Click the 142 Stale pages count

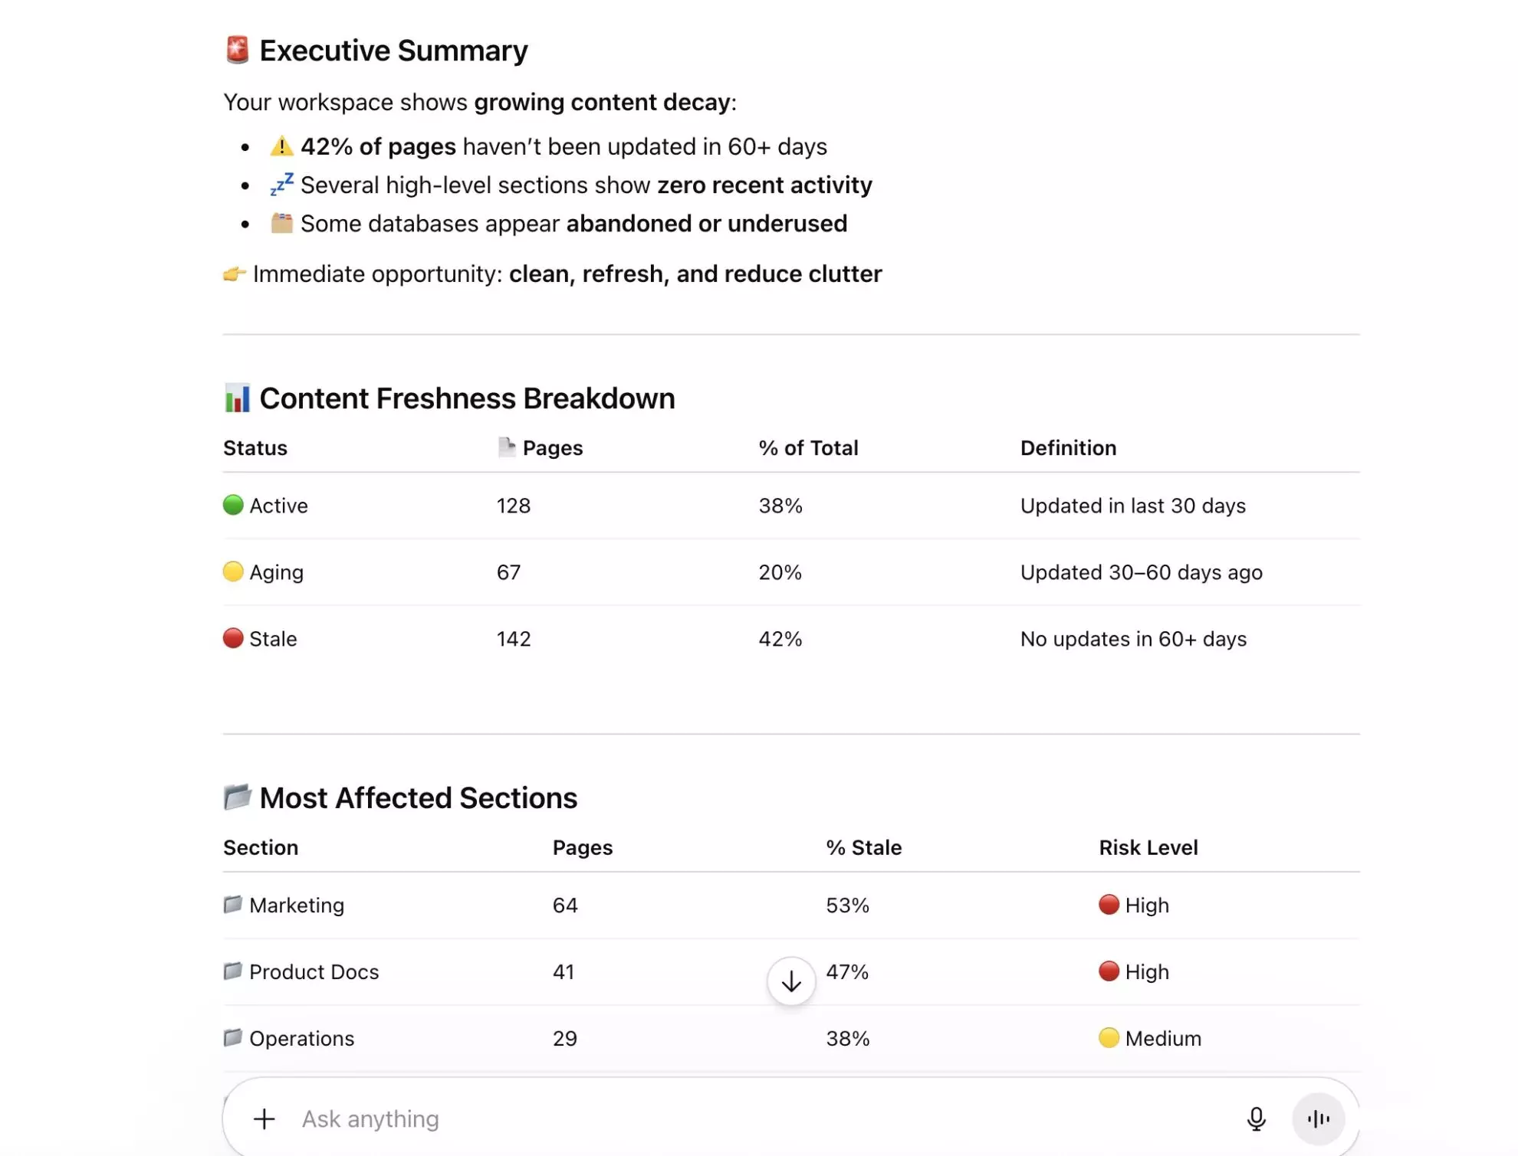pyautogui.click(x=512, y=638)
